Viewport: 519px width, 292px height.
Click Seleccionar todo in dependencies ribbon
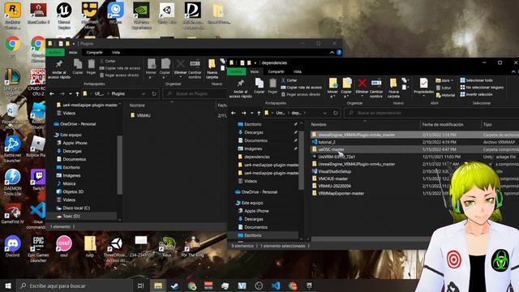(x=476, y=80)
